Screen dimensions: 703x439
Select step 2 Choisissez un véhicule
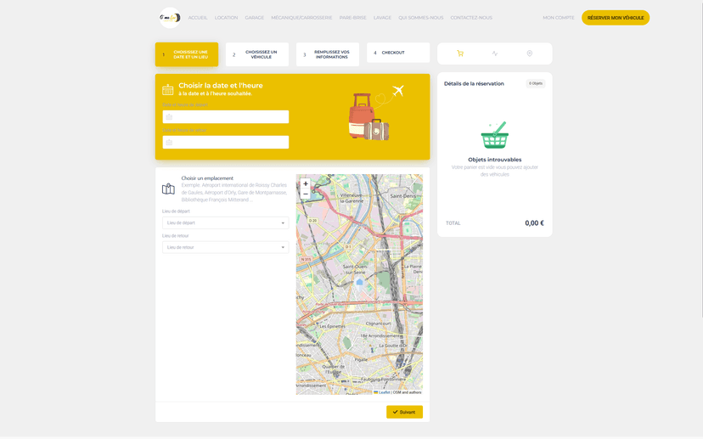click(257, 54)
